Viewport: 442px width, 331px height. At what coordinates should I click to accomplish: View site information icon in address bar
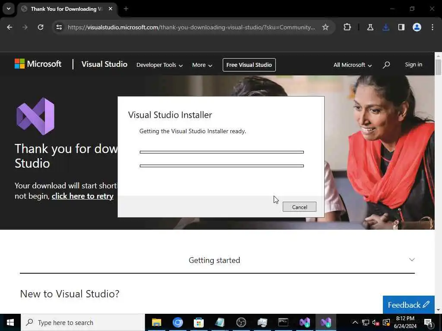[59, 27]
